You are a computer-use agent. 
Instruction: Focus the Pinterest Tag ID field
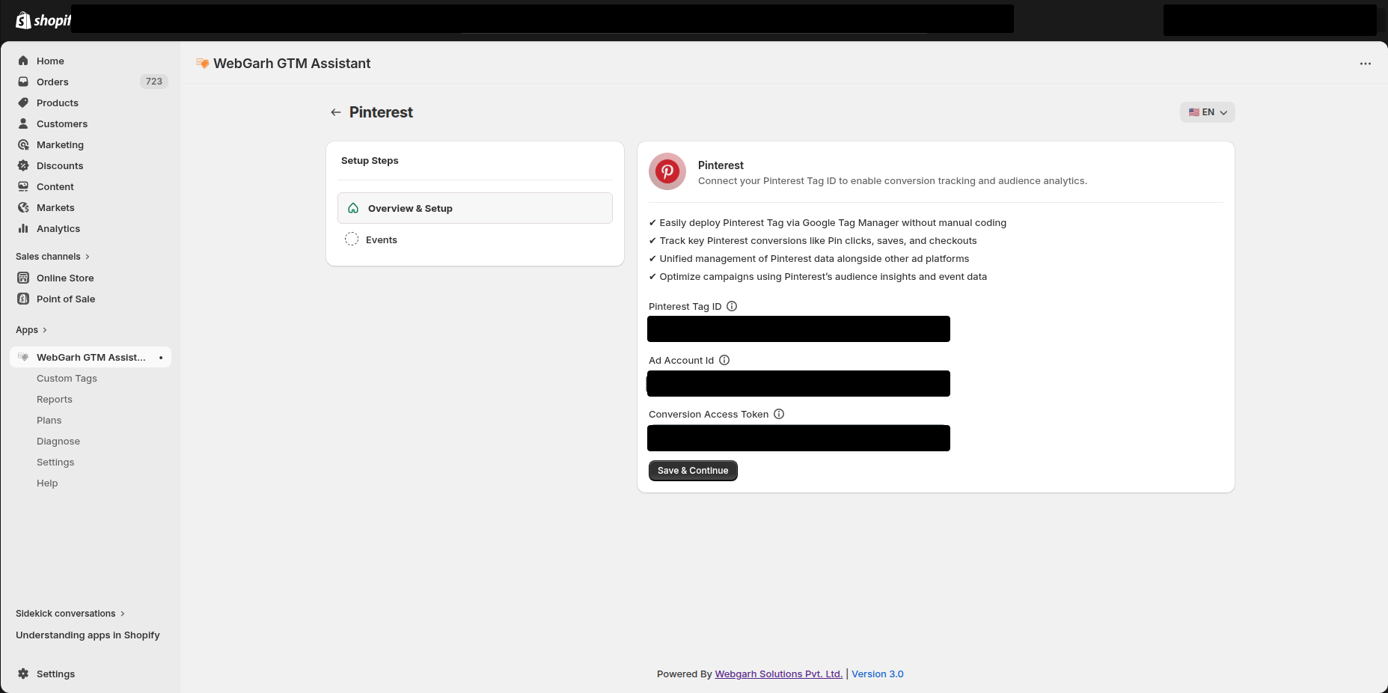pos(798,329)
